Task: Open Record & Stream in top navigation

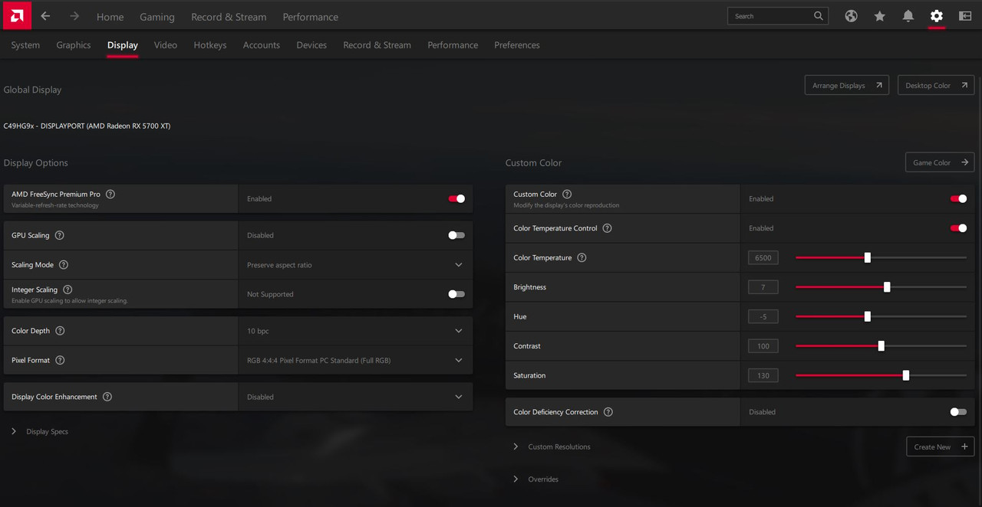Action: [x=229, y=17]
